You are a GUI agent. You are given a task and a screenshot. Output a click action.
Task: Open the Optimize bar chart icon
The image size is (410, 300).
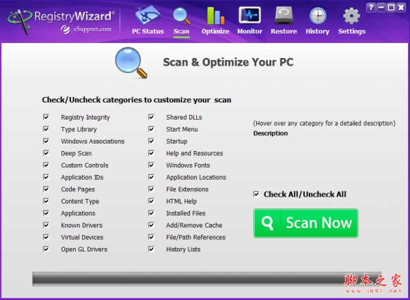[215, 16]
